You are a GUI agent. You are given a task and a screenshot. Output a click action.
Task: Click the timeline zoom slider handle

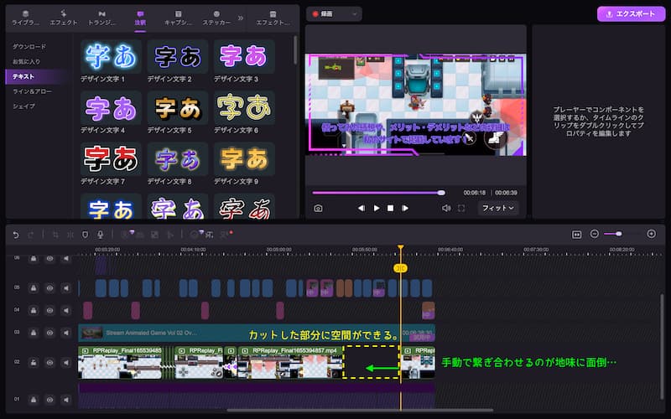(x=619, y=234)
